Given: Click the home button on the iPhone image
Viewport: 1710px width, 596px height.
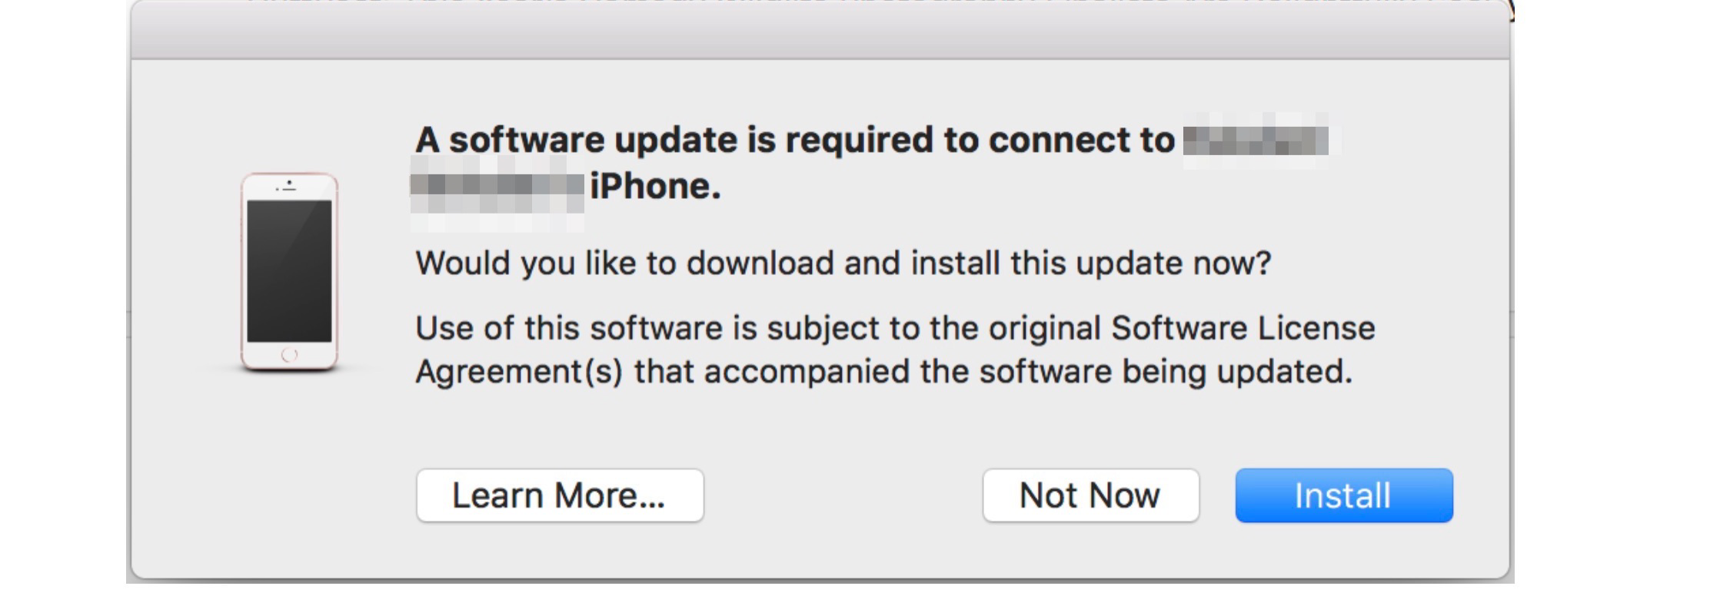Looking at the screenshot, I should 289,355.
